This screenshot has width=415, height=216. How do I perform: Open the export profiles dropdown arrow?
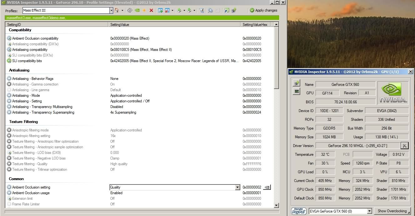click(x=184, y=10)
